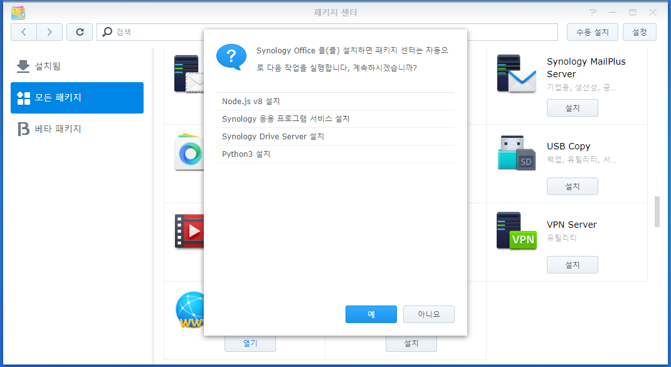Install the USB Copy package
The width and height of the screenshot is (671, 367).
(x=572, y=186)
